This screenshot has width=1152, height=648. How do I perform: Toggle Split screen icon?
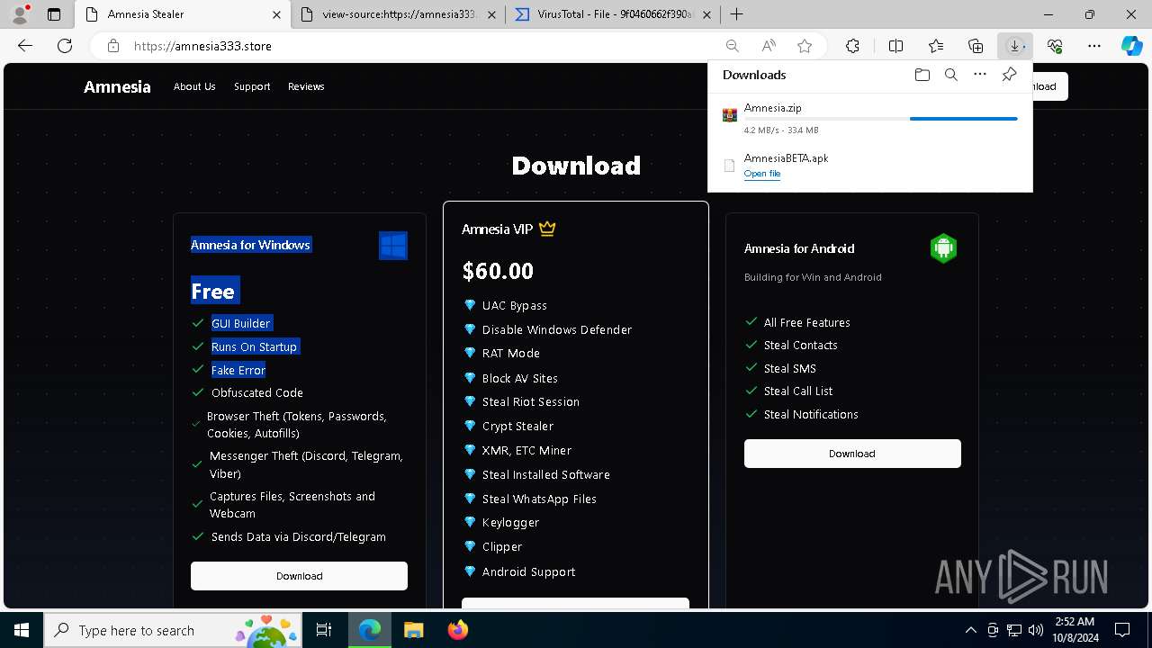tap(895, 46)
